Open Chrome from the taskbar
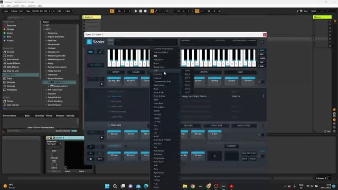The width and height of the screenshot is (338, 190). click(192, 186)
